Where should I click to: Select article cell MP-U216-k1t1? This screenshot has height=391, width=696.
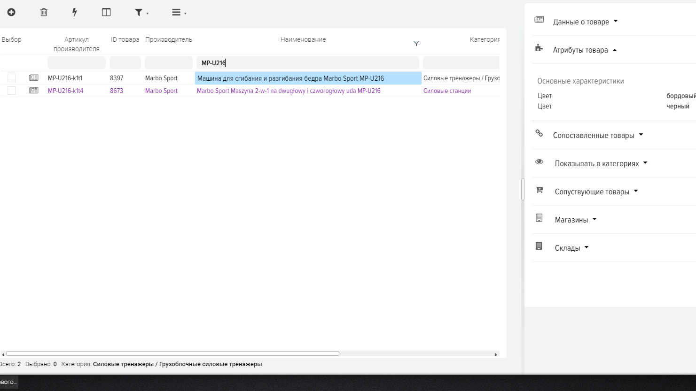(65, 78)
